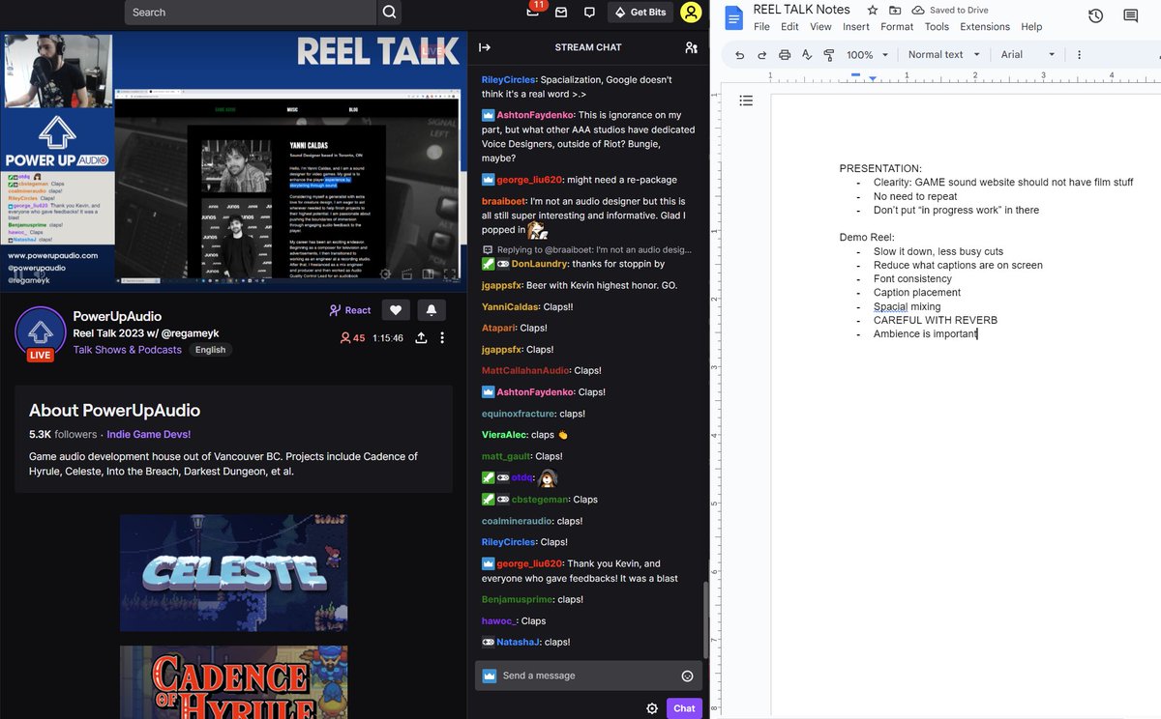
Task: Open the Celeste panel image
Action: [x=233, y=573]
